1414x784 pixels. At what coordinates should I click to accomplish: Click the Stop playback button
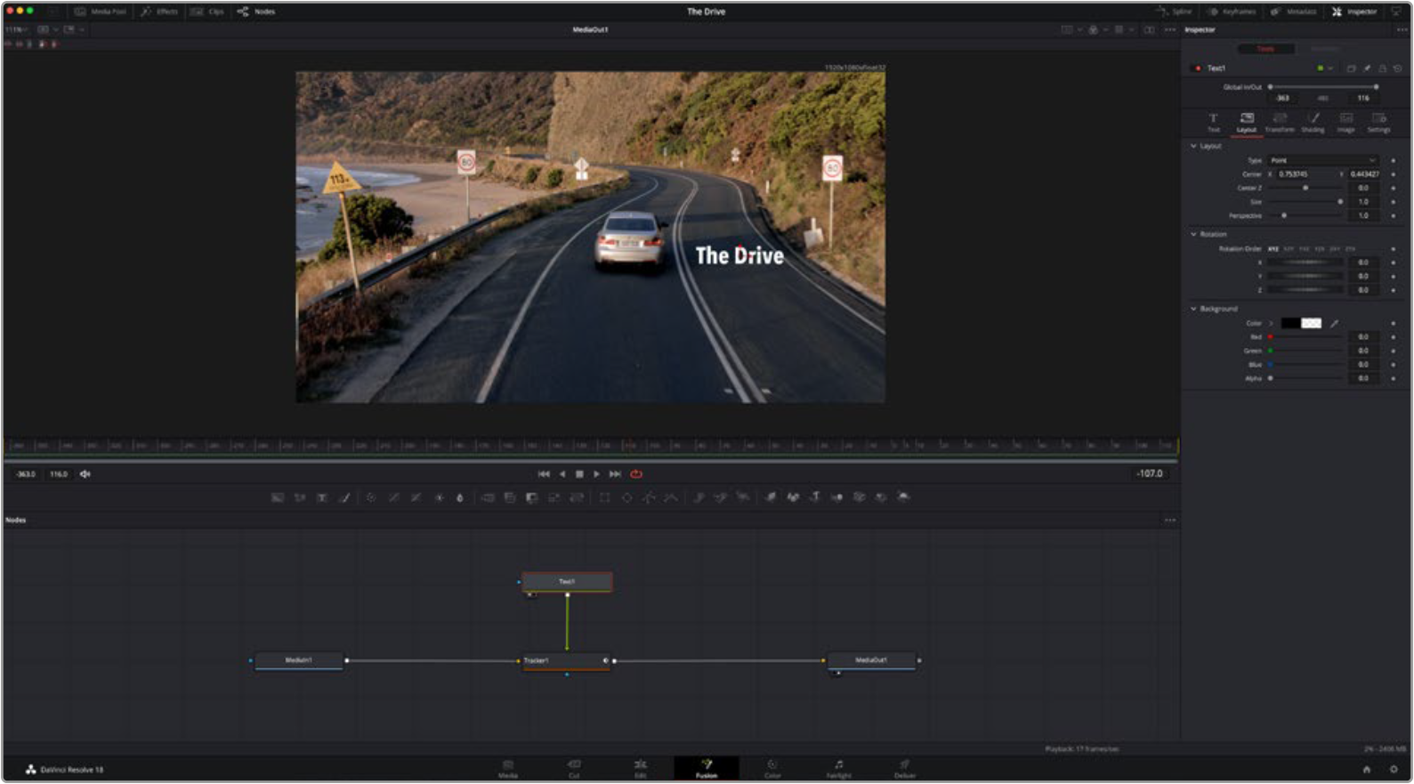click(579, 474)
